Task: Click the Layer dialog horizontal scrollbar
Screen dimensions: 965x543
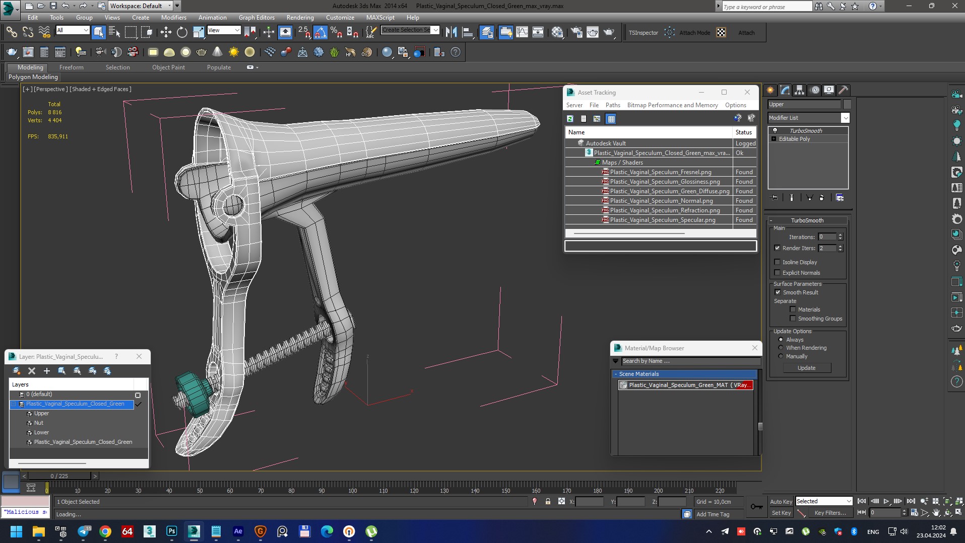Action: [52, 463]
